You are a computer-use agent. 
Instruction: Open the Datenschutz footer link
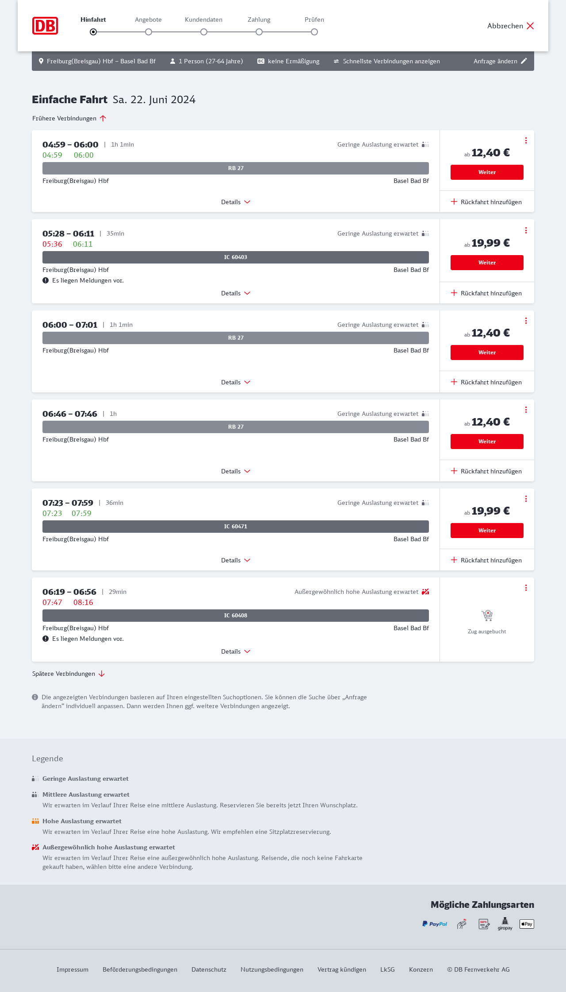(x=209, y=969)
